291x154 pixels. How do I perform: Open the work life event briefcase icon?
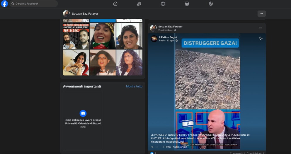pos(83,113)
